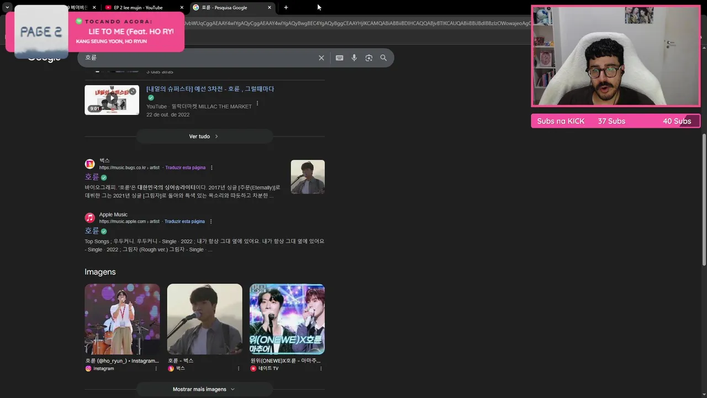The image size is (707, 398).
Task: Start voice search with microphone icon
Action: tap(354, 57)
